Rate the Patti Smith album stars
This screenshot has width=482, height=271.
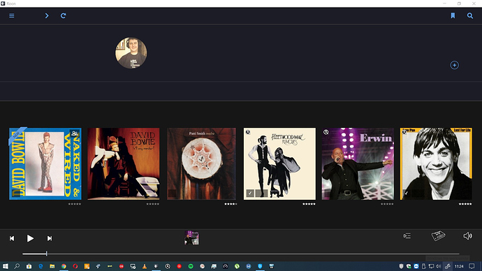[x=231, y=204]
